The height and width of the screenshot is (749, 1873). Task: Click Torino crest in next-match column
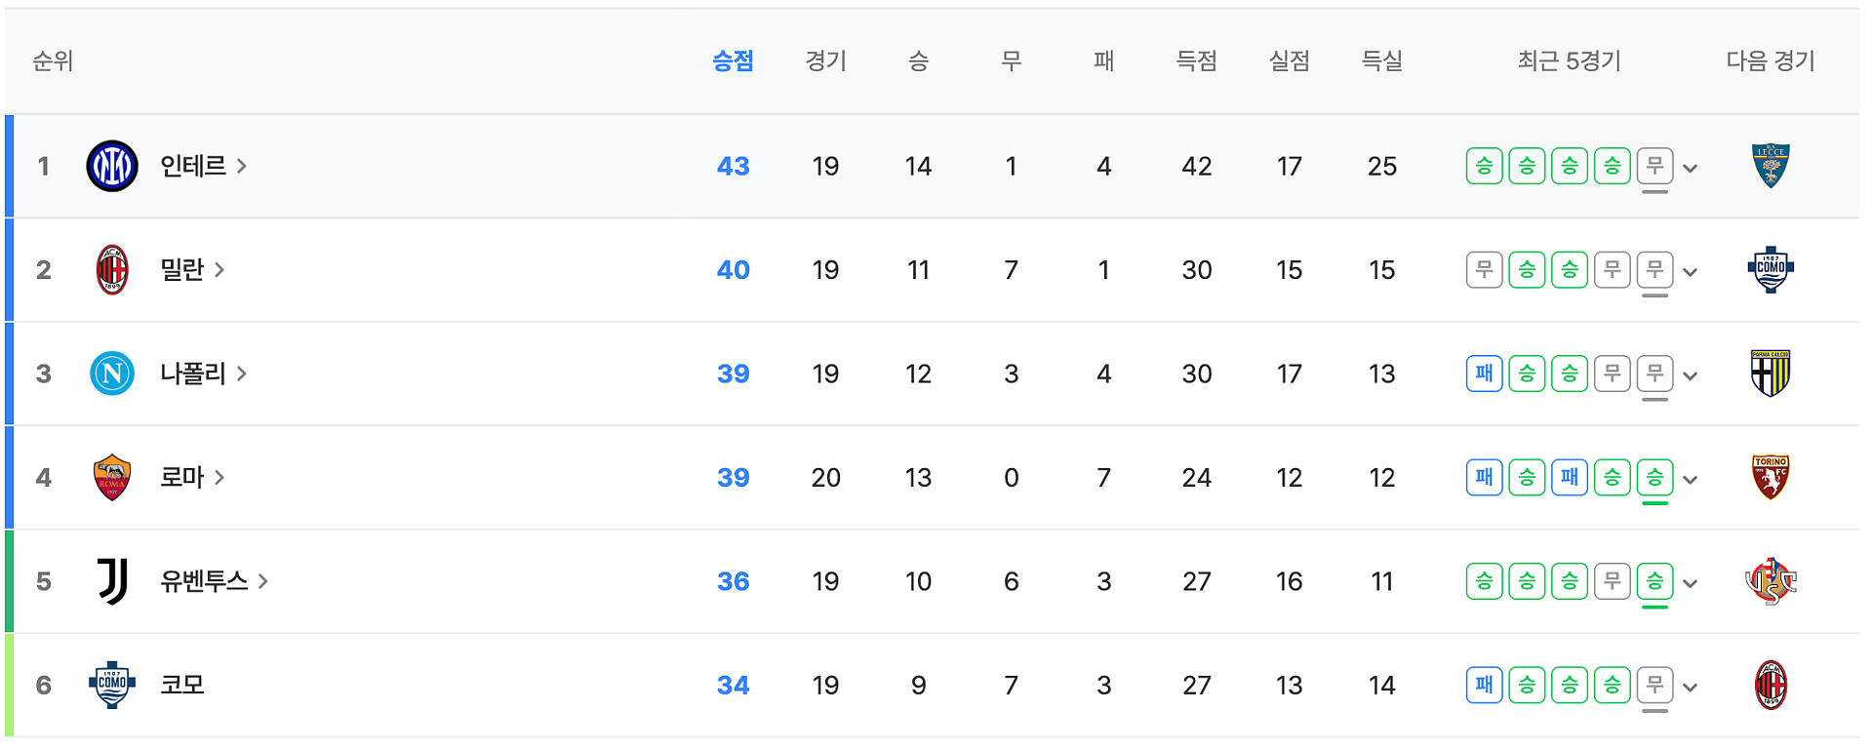pyautogui.click(x=1770, y=478)
